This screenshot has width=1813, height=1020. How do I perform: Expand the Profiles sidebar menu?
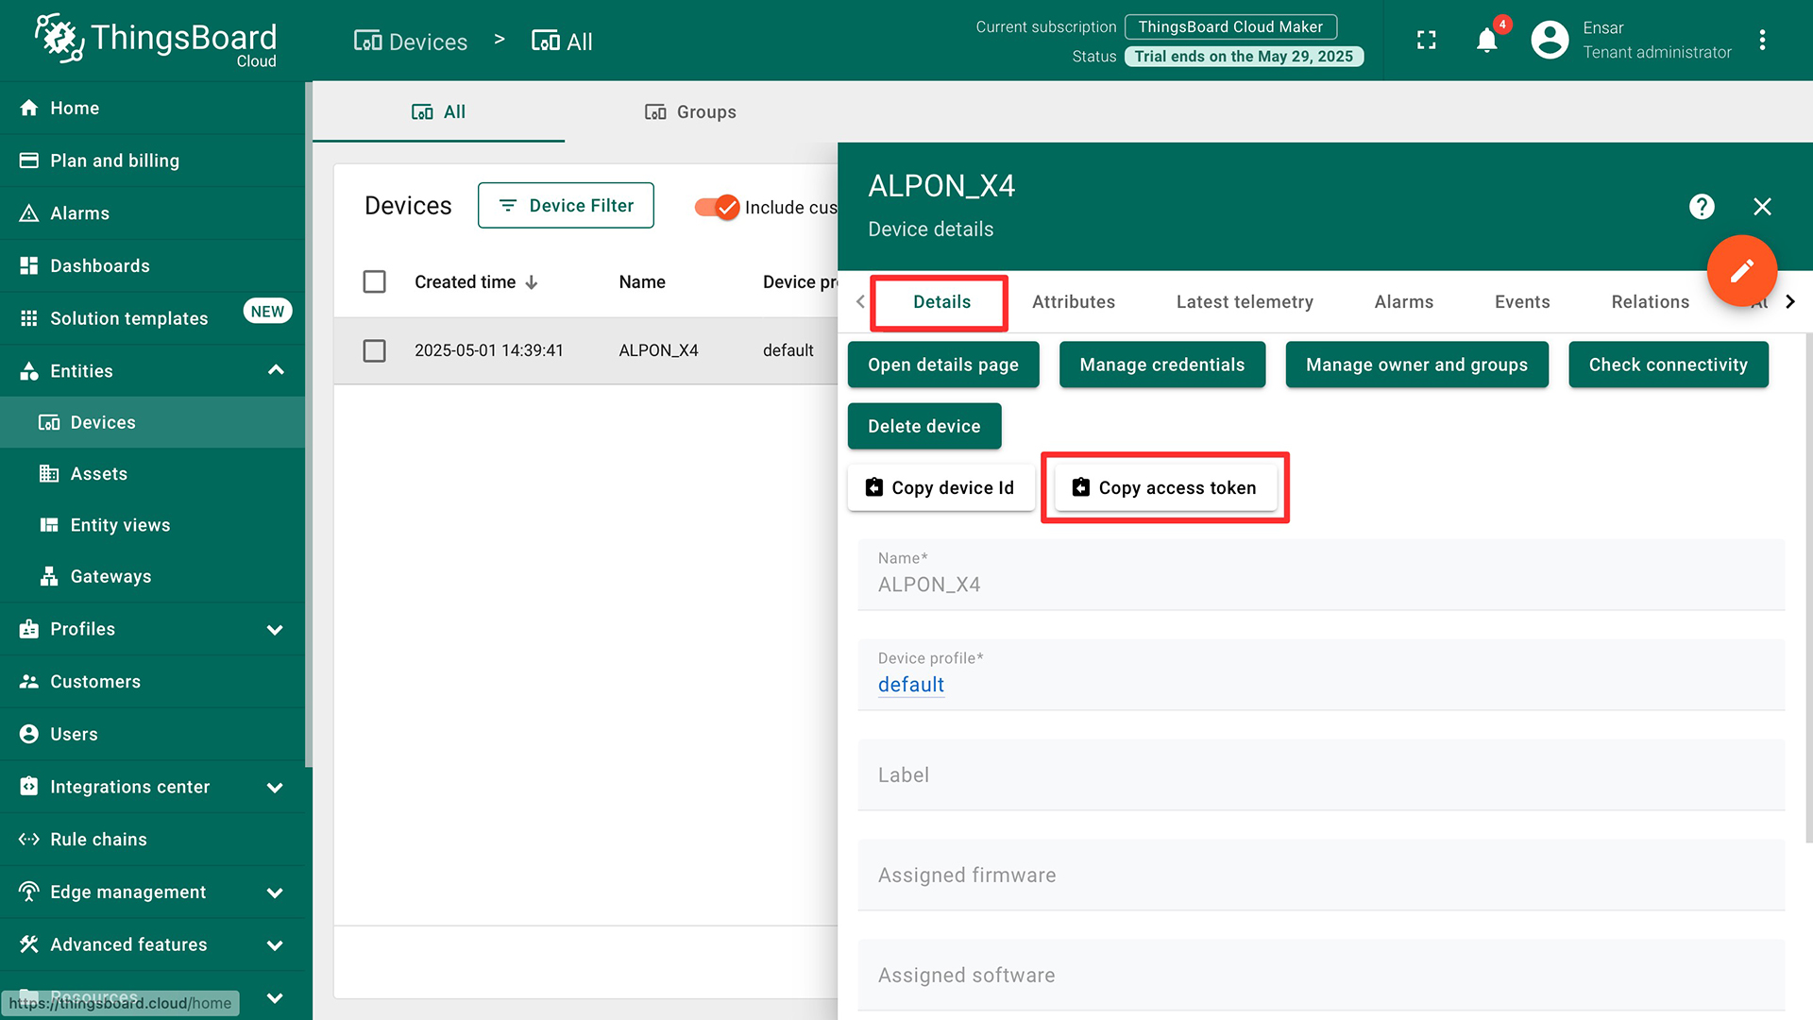[275, 629]
